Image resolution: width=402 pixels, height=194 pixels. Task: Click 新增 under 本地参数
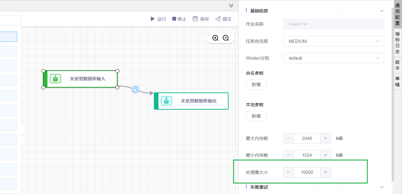[x=256, y=116]
